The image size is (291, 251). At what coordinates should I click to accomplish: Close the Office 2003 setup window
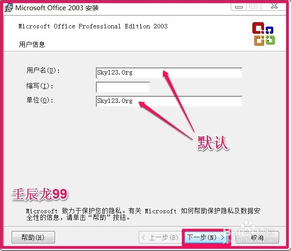274,6
